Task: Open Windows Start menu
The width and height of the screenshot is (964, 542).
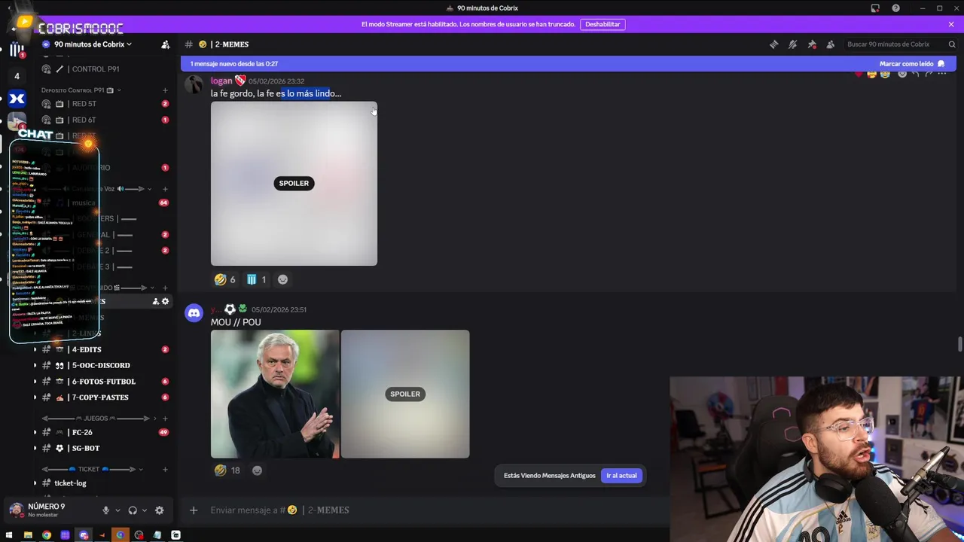Action: (9, 535)
